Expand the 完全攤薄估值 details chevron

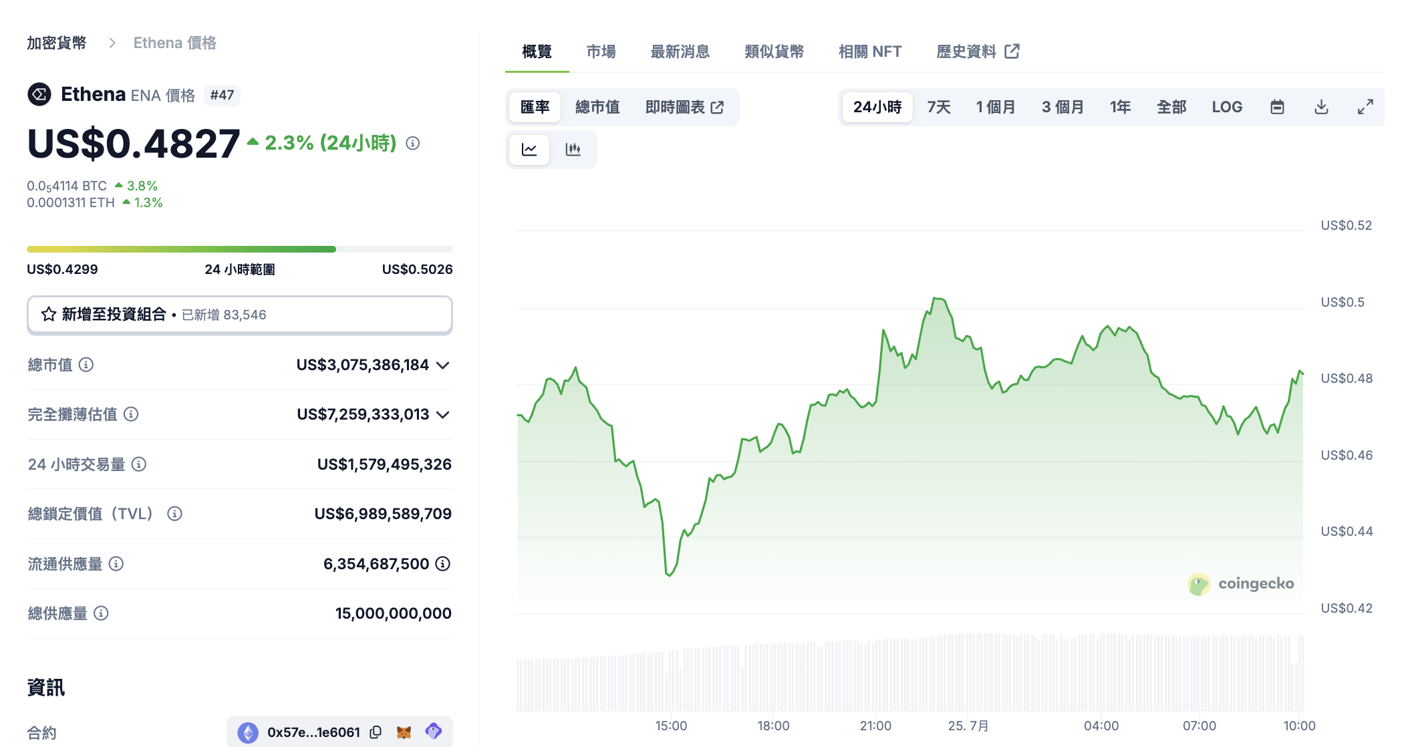[442, 414]
